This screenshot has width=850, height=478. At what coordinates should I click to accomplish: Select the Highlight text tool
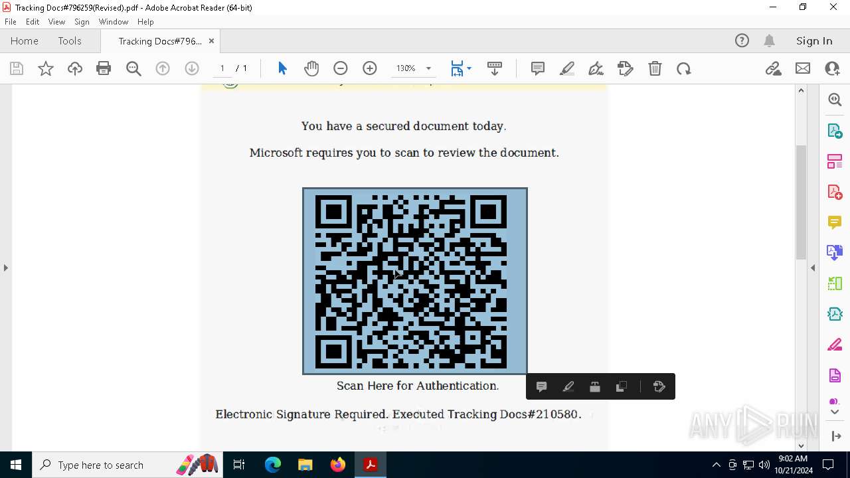[567, 68]
